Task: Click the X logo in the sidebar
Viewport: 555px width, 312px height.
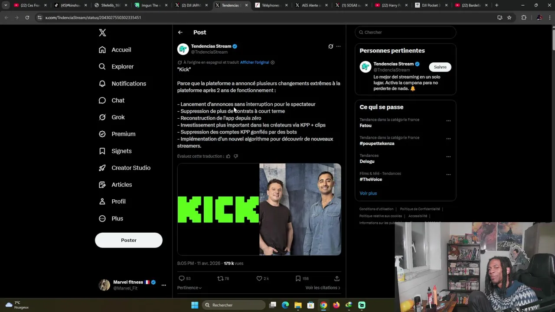Action: (102, 32)
